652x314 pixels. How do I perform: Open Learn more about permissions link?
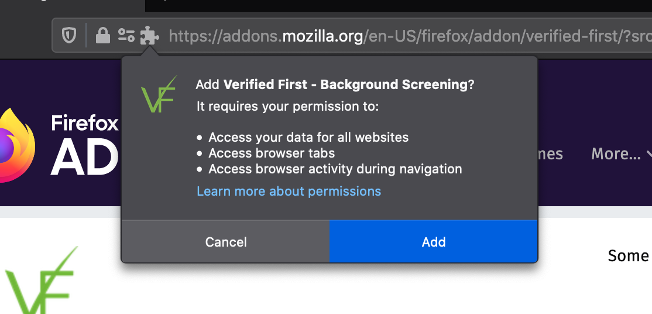(289, 192)
